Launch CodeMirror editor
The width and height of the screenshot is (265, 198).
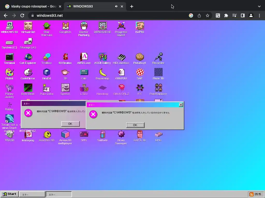click(x=28, y=74)
